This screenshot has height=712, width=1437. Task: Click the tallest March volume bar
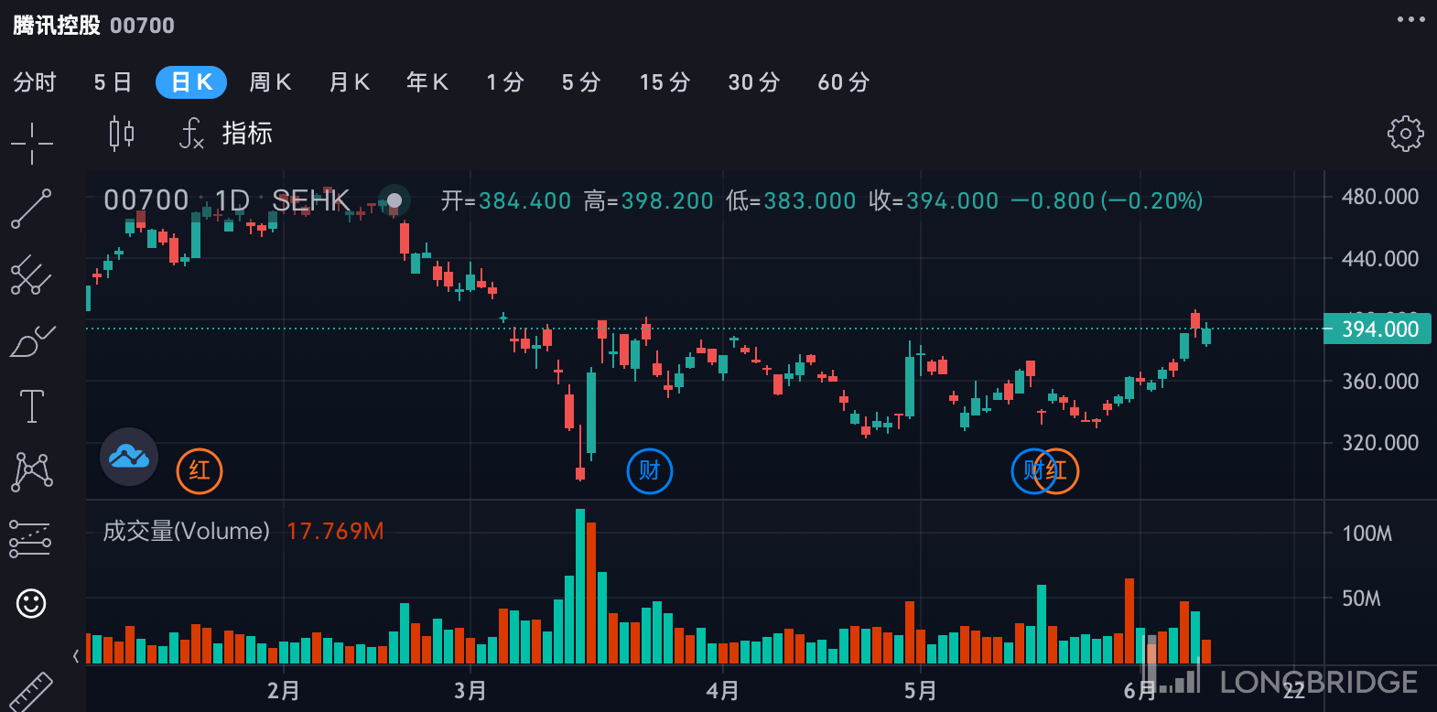pos(580,586)
